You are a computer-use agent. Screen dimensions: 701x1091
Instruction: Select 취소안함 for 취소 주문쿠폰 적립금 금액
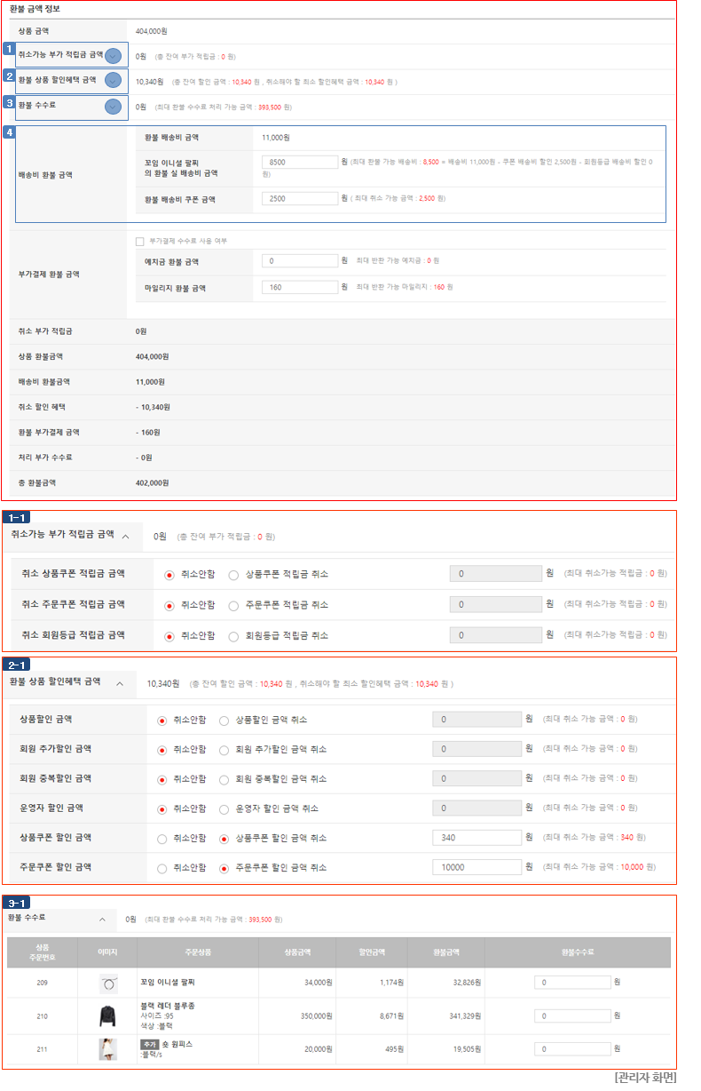pyautogui.click(x=169, y=605)
